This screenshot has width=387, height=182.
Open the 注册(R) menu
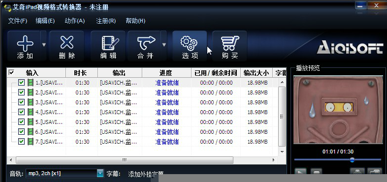coord(106,21)
